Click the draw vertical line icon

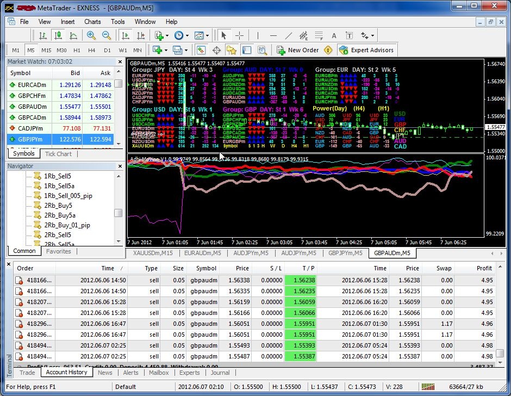pyautogui.click(x=258, y=35)
